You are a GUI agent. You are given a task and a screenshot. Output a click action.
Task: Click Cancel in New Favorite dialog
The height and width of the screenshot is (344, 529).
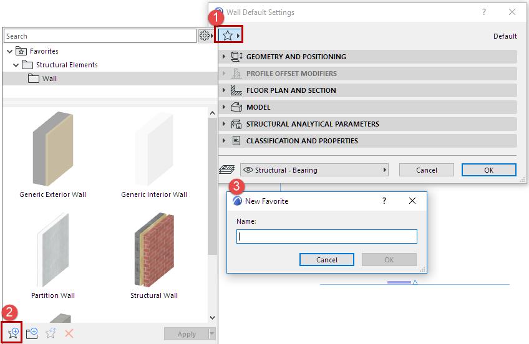327,259
